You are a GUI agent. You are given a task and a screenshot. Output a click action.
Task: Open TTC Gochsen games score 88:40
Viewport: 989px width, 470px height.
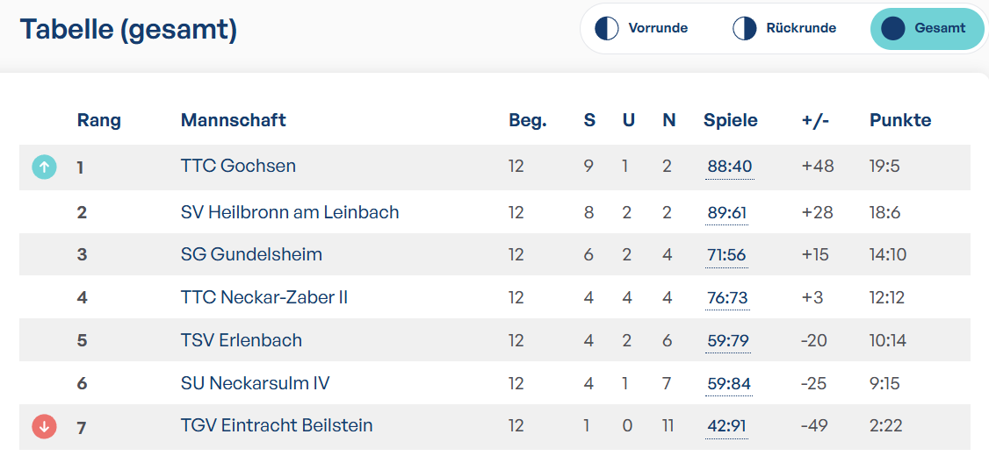coord(730,167)
